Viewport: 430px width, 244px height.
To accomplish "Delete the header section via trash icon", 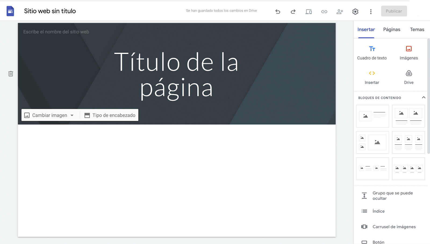I will 11,74.
